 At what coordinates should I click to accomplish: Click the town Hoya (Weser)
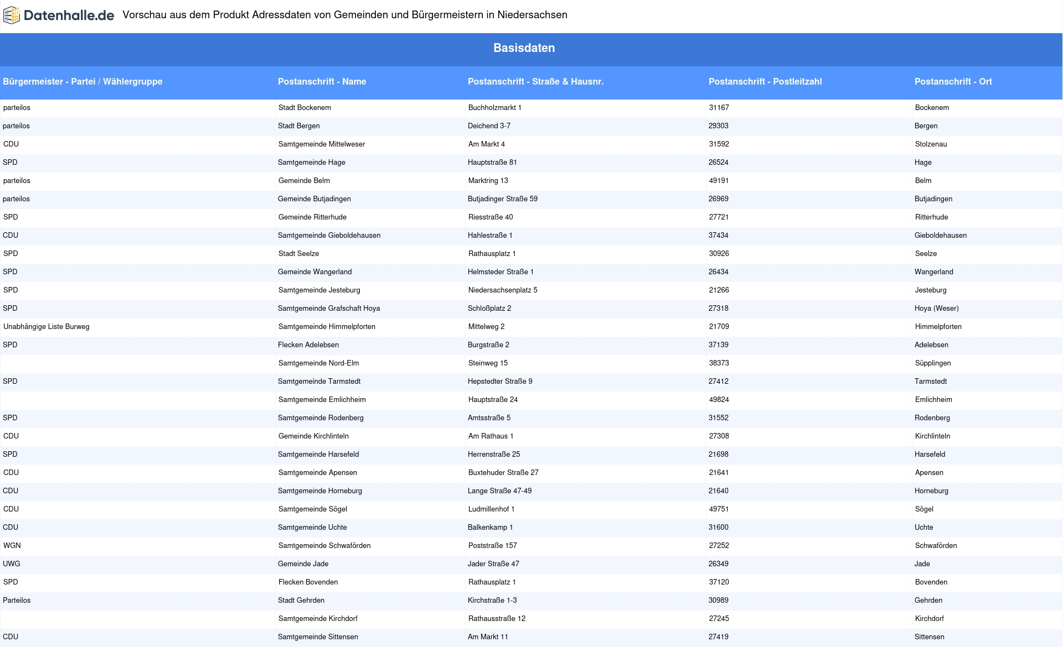point(937,309)
